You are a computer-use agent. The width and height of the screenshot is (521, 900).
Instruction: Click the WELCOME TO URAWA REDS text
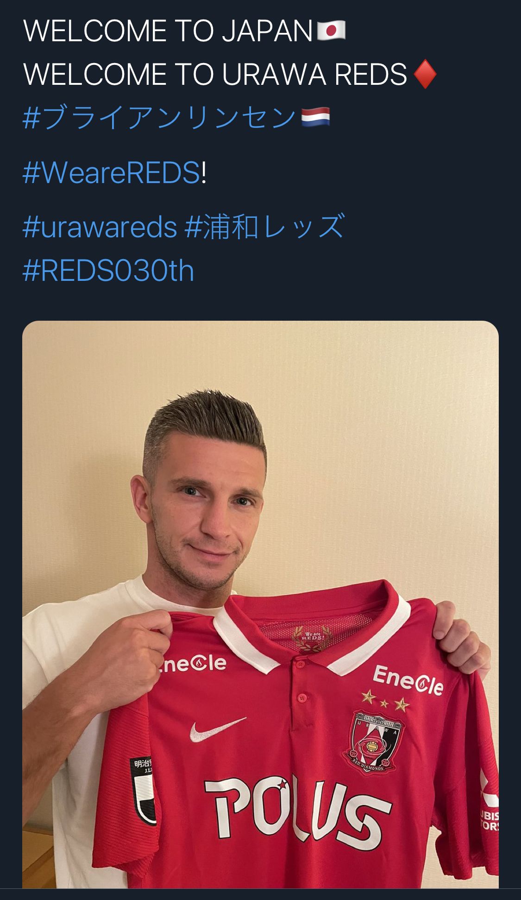point(215,75)
